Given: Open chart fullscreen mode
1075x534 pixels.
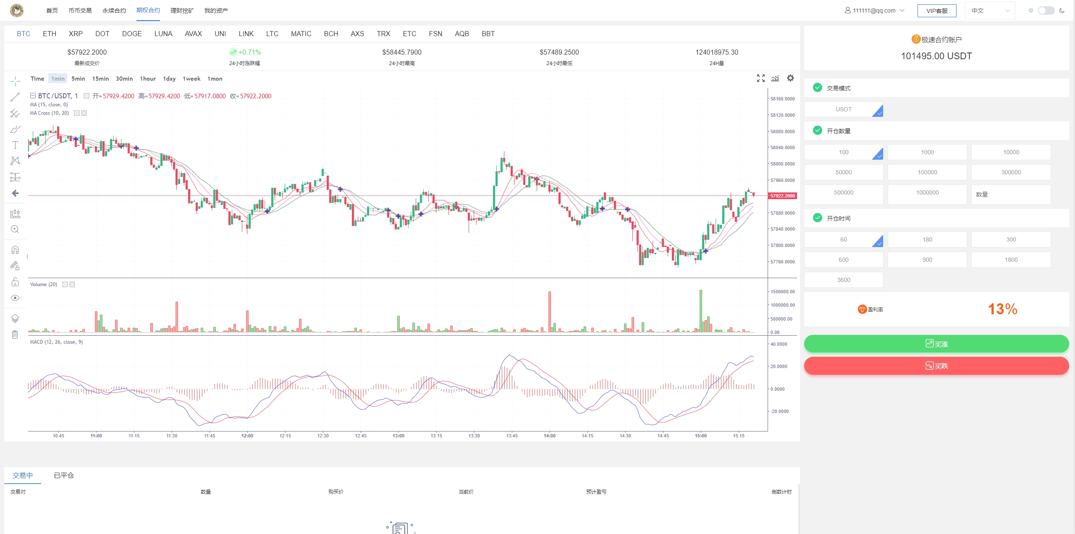Looking at the screenshot, I should tap(760, 78).
